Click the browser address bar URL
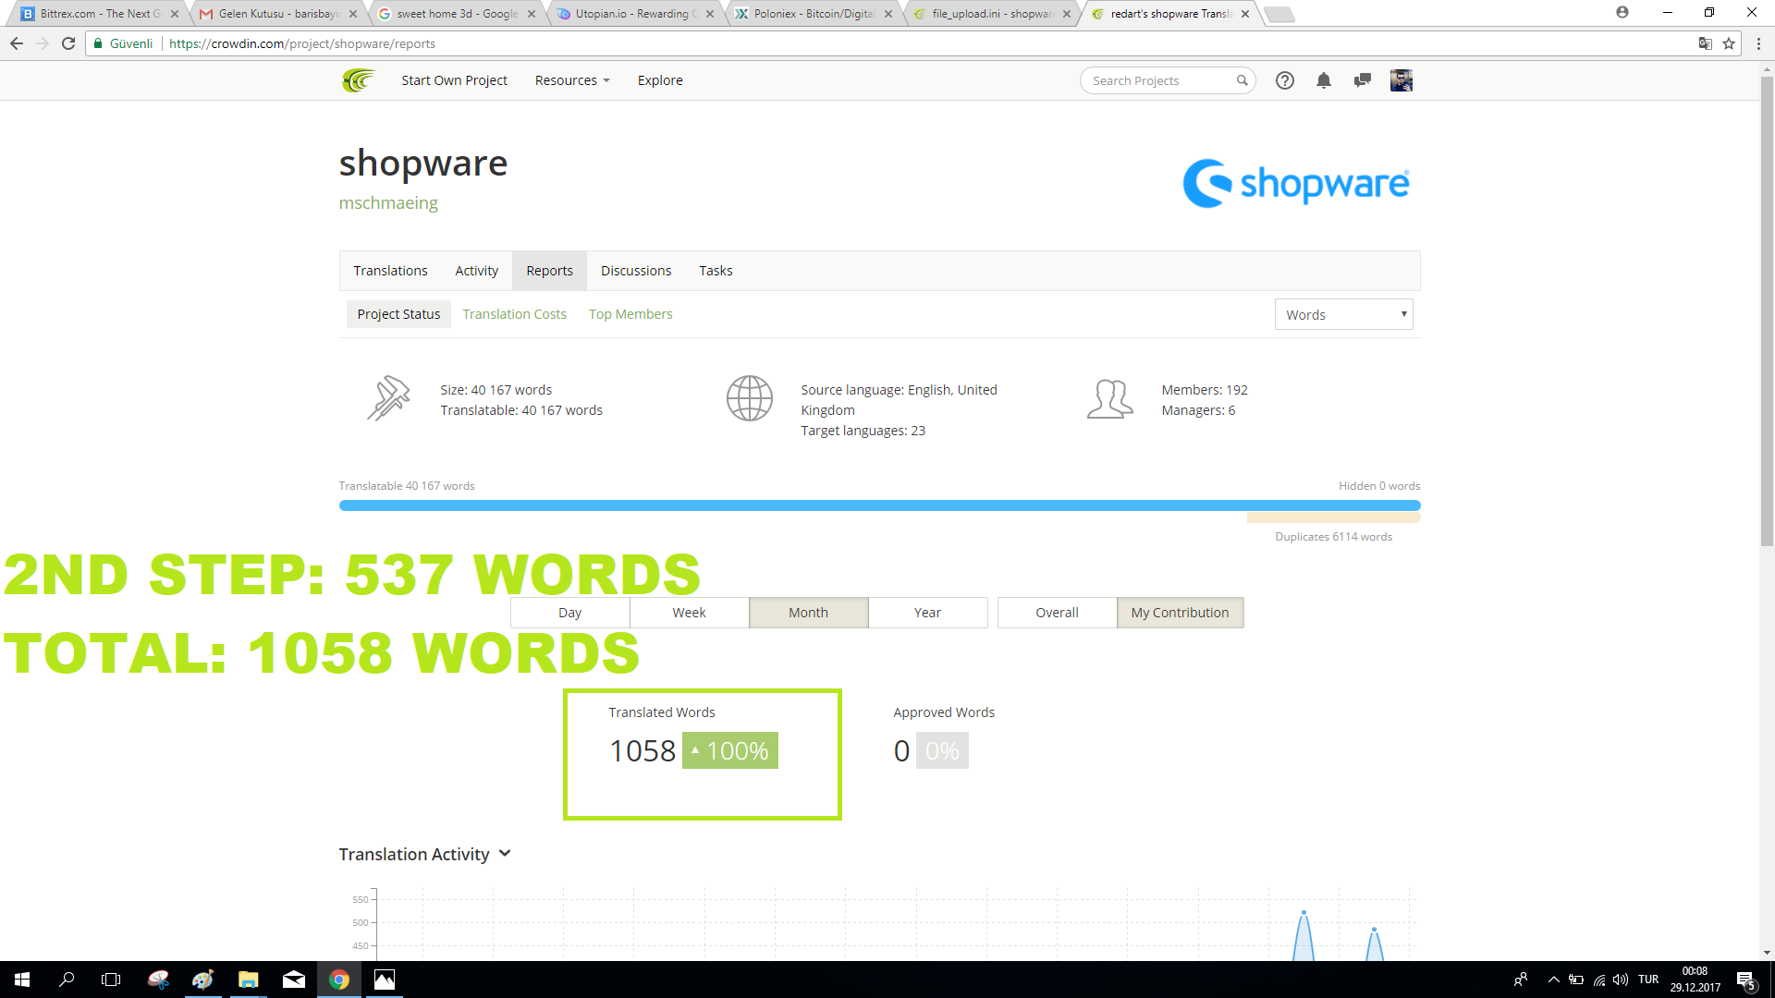Viewport: 1775px width, 998px height. point(302,43)
